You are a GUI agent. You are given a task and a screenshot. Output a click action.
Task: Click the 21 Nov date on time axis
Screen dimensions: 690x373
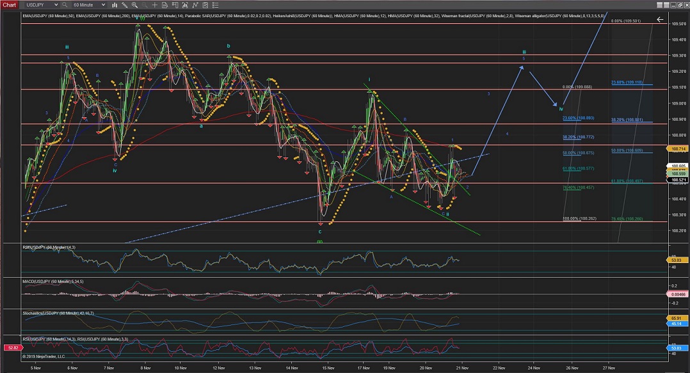[x=461, y=368]
